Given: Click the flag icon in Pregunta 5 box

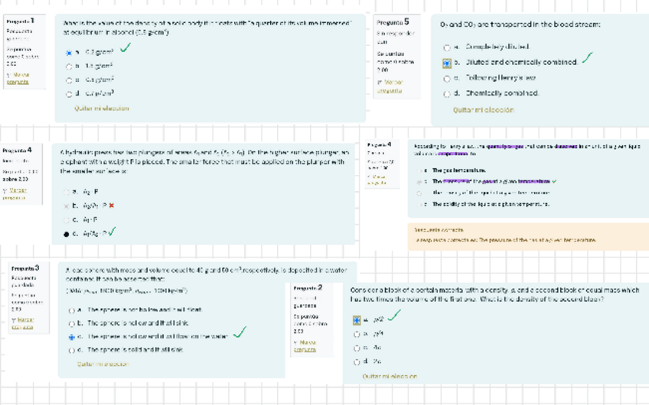Looking at the screenshot, I should coord(379,83).
